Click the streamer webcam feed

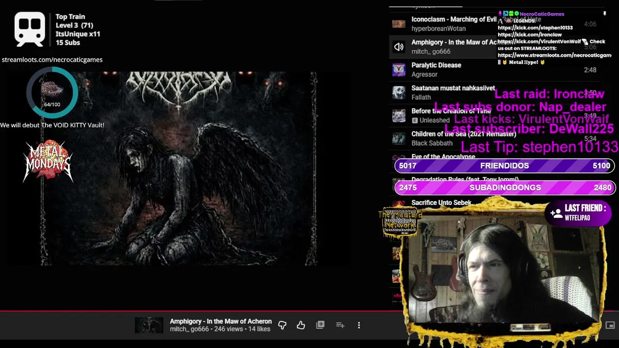(503, 268)
